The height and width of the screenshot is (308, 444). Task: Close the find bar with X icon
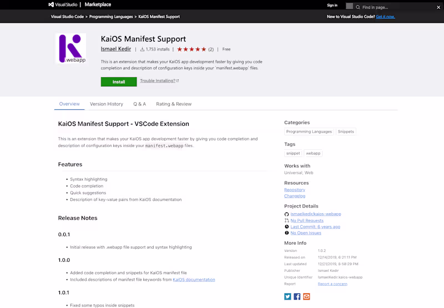[438, 7]
